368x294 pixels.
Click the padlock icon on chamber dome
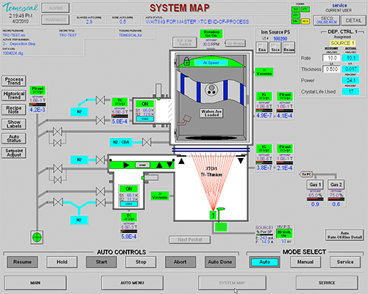pyautogui.click(x=187, y=61)
